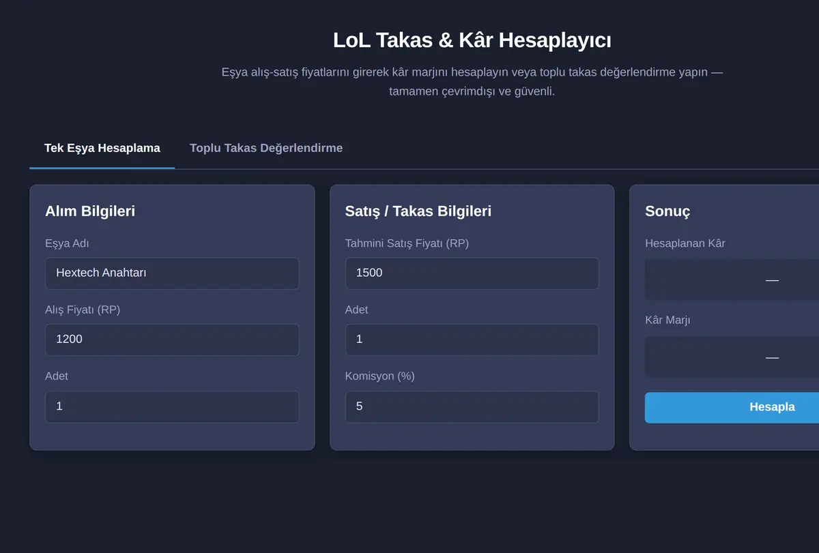Select Adet field in Alım Bilgileri card
Viewport: 819px width, 553px height.
click(x=172, y=406)
